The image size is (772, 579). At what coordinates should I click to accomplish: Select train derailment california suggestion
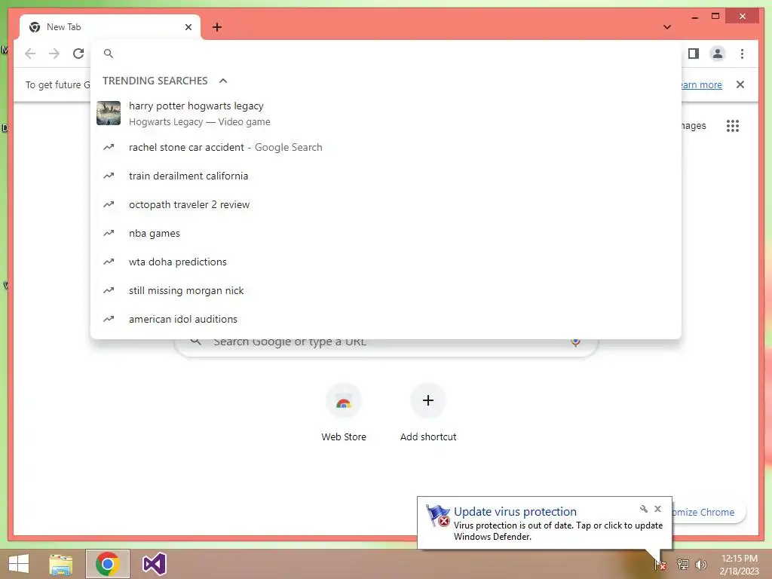386,176
